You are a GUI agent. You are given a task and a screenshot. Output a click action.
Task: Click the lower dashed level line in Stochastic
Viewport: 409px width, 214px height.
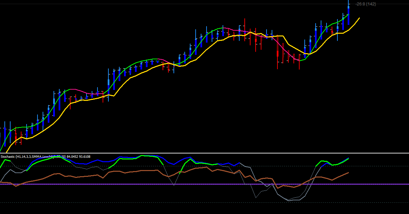point(204,203)
